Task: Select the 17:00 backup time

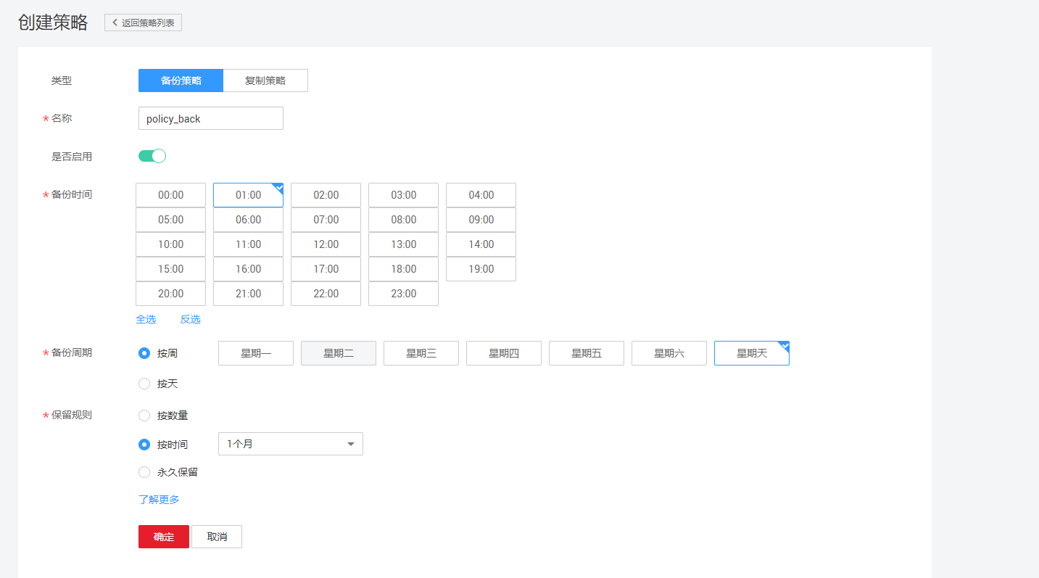Action: [326, 269]
